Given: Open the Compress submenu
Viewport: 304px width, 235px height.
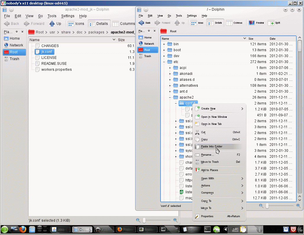Looking at the screenshot, I should click(219, 193).
